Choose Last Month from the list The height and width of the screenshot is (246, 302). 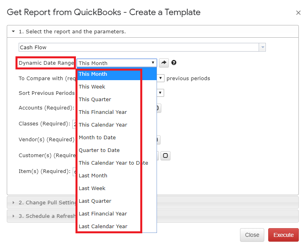click(x=93, y=175)
